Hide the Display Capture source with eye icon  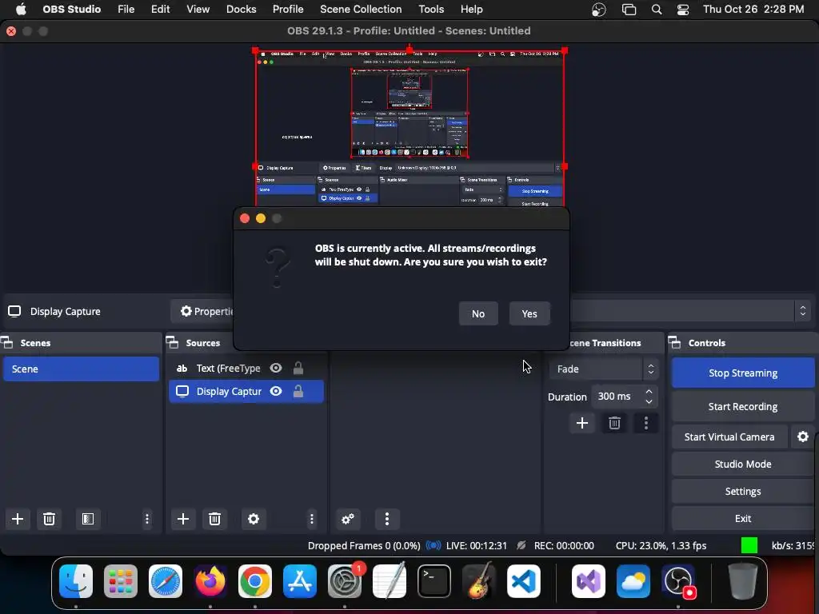click(276, 391)
